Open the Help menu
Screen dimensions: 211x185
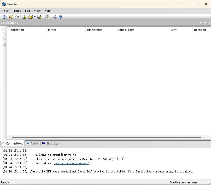pos(47,11)
